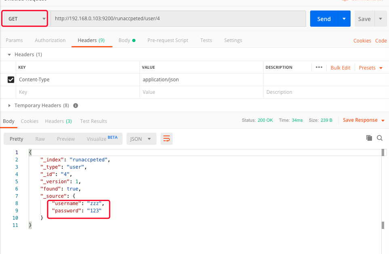
Task: Open search in response with magnifier icon
Action: (x=380, y=138)
